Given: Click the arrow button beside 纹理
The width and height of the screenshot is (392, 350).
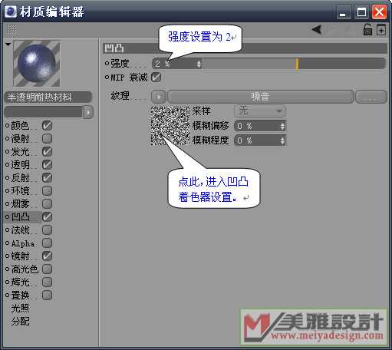Looking at the screenshot, I should 159,97.
